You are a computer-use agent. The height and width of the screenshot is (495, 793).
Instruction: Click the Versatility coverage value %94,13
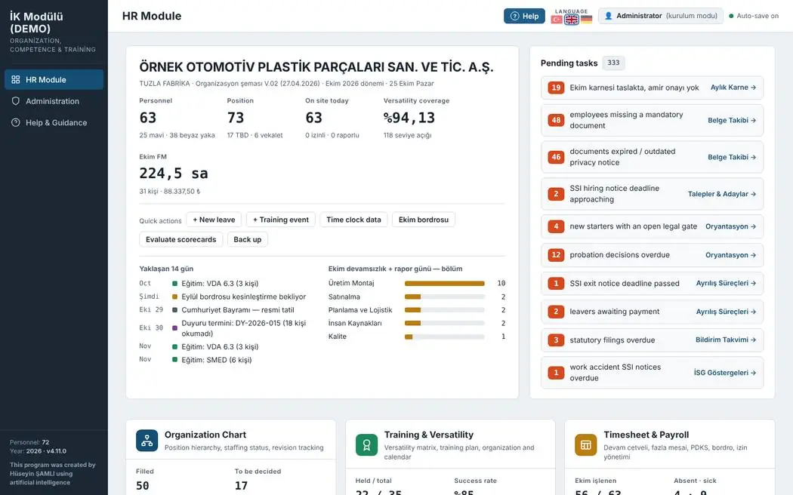tap(409, 118)
